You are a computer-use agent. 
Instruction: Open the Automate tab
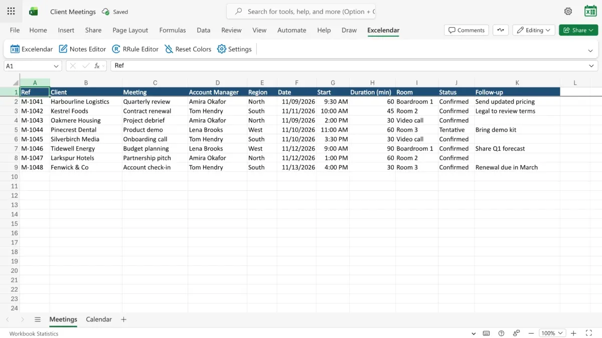point(292,30)
